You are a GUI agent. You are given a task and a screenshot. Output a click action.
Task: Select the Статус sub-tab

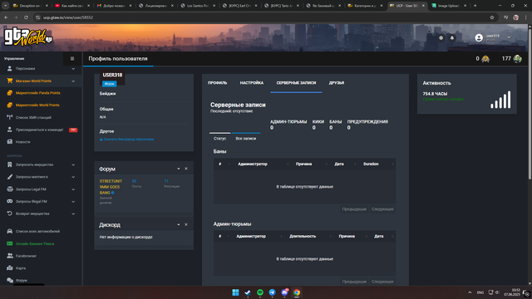219,139
